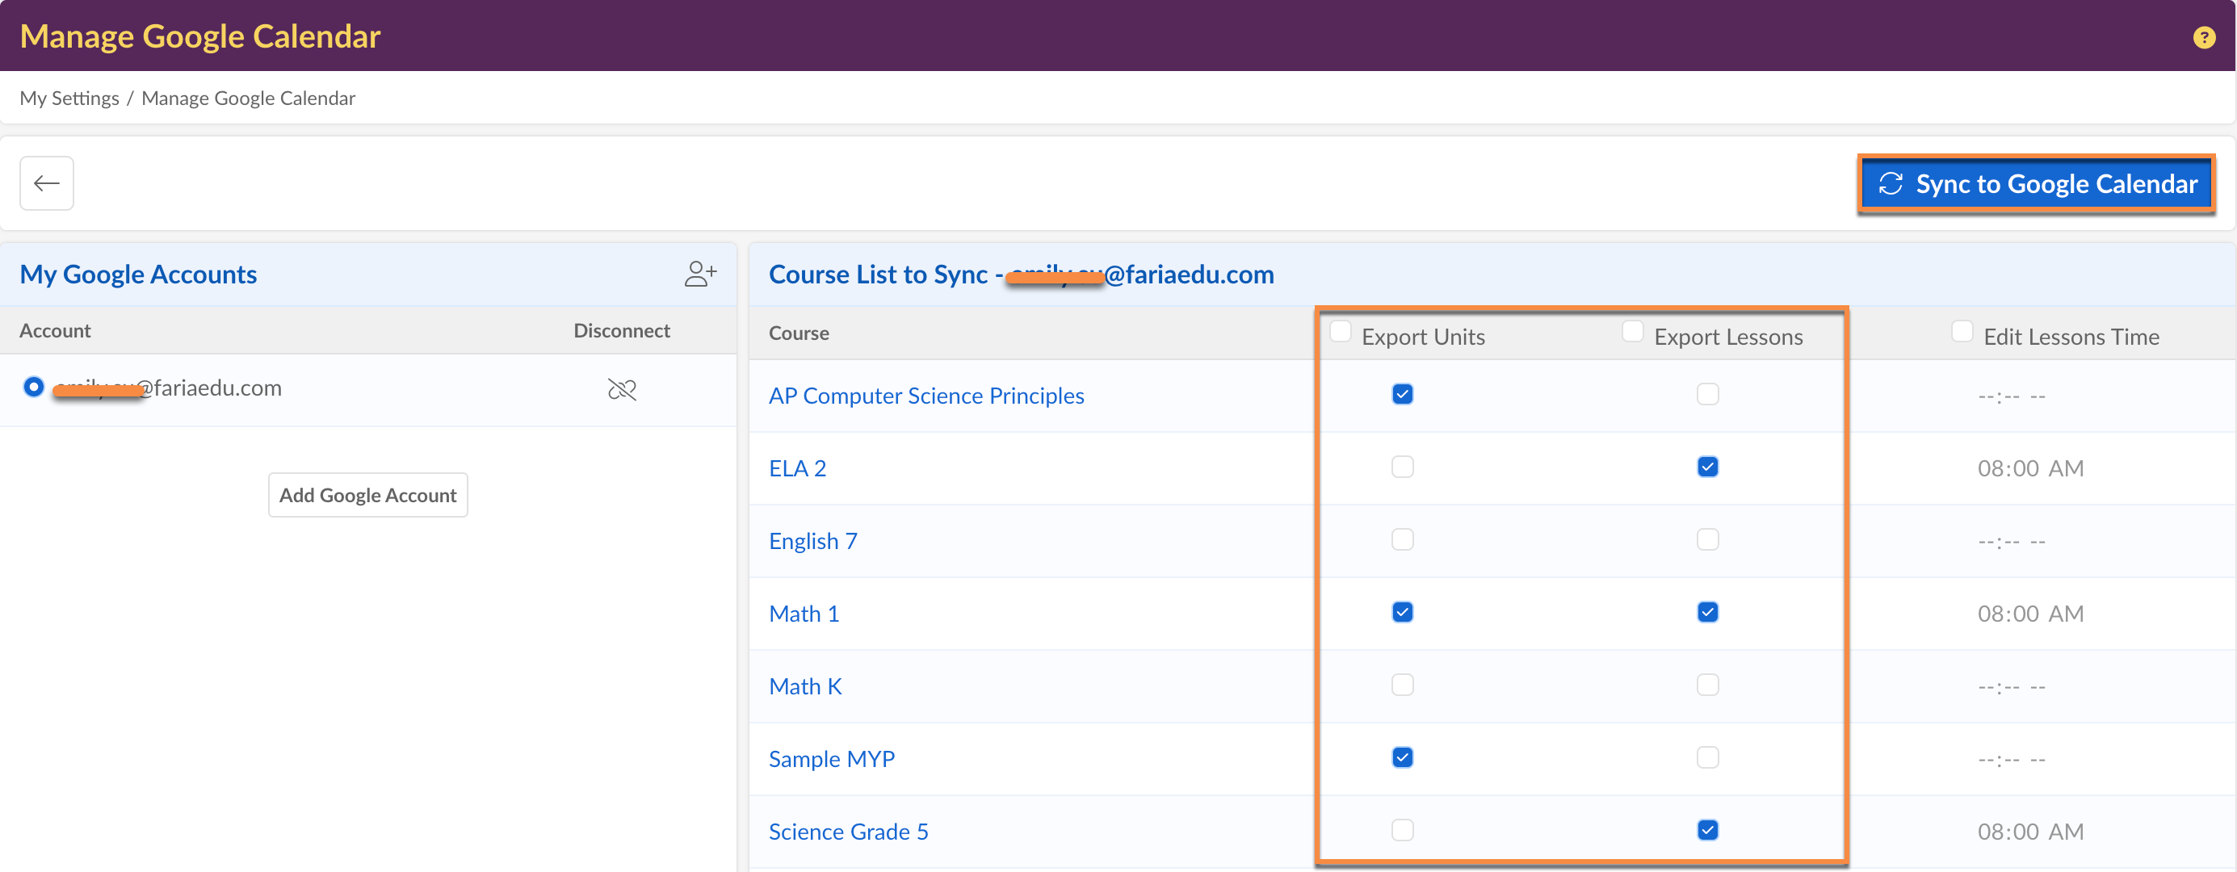Select the fariaedu.com account radio button
Viewport: 2237px width, 872px height.
point(34,387)
